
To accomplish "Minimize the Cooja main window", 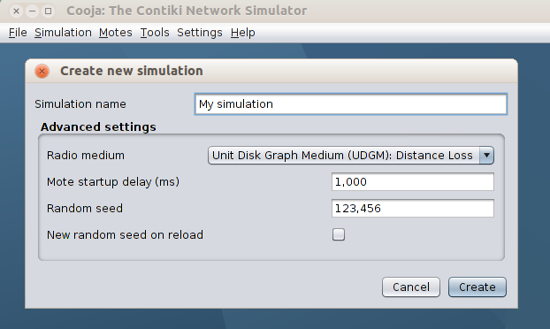I will 32,11.
